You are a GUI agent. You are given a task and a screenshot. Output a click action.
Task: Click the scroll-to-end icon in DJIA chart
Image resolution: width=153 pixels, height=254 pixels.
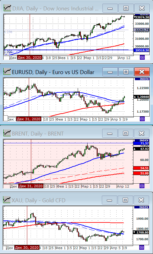coord(142,57)
